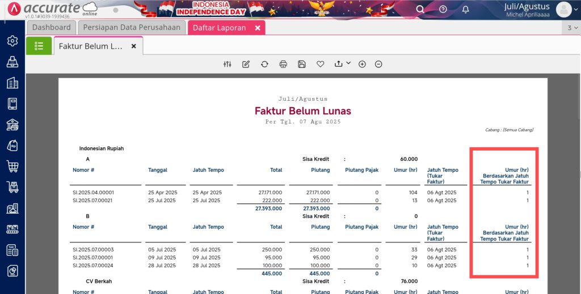
Task: Open the cash register sidebar module
Action: point(12,62)
